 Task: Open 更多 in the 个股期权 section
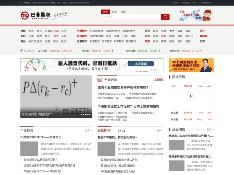tap(88, 131)
